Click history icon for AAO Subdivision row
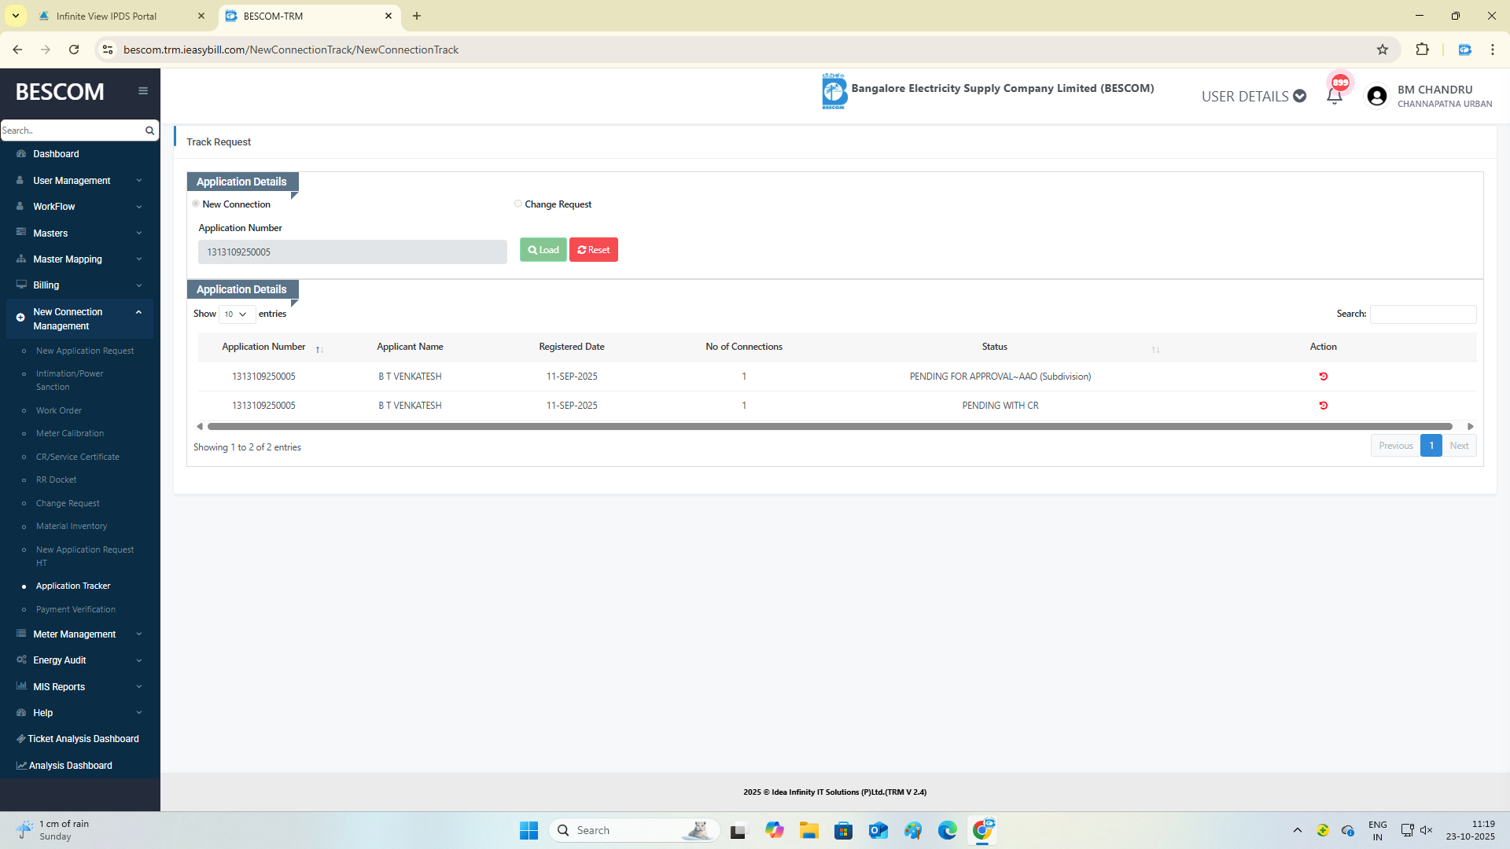This screenshot has width=1510, height=849. (1323, 377)
